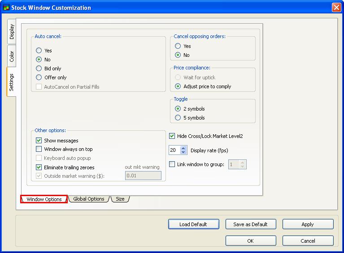Open the Size tab
Image resolution: width=344 pixels, height=253 pixels.
pyautogui.click(x=120, y=199)
